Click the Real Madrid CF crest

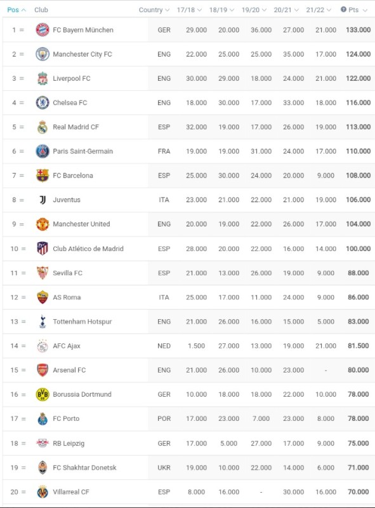click(x=43, y=127)
